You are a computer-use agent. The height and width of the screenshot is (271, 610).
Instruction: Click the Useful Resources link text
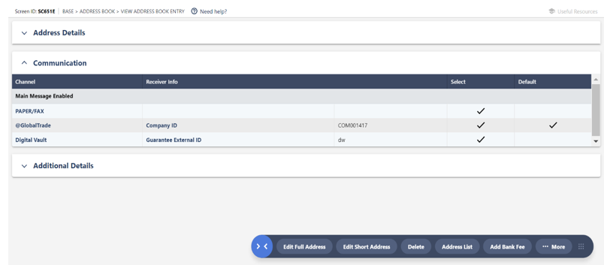click(x=577, y=11)
